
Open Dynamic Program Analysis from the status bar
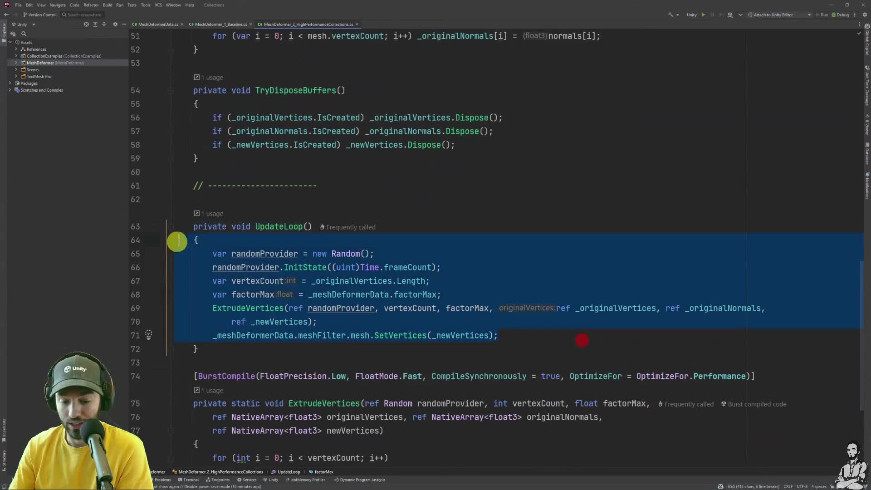[x=360, y=480]
